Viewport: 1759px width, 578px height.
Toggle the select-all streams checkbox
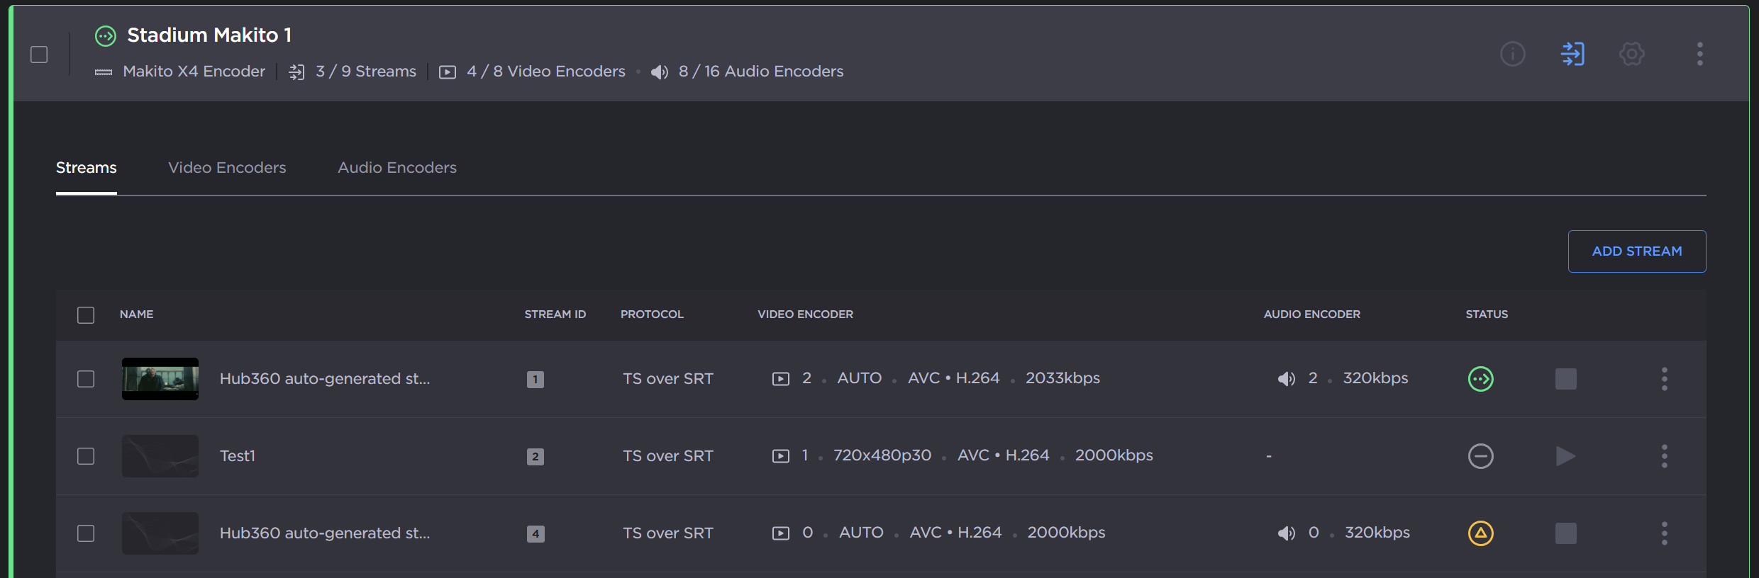pos(86,315)
